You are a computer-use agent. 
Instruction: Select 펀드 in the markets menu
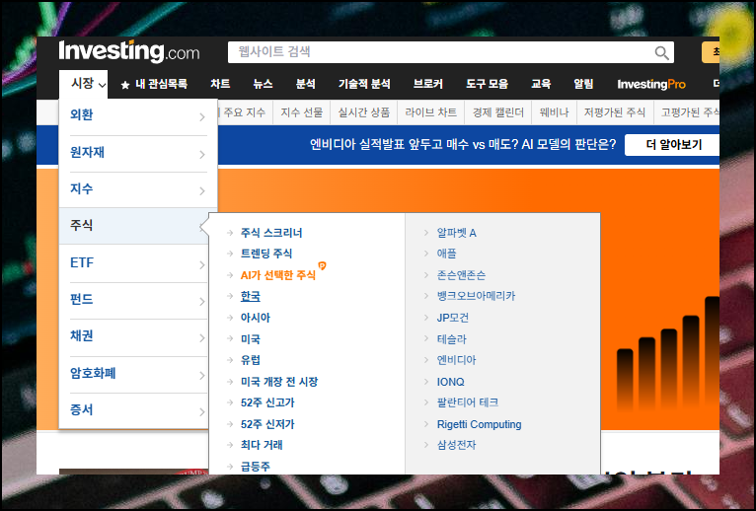pos(82,299)
